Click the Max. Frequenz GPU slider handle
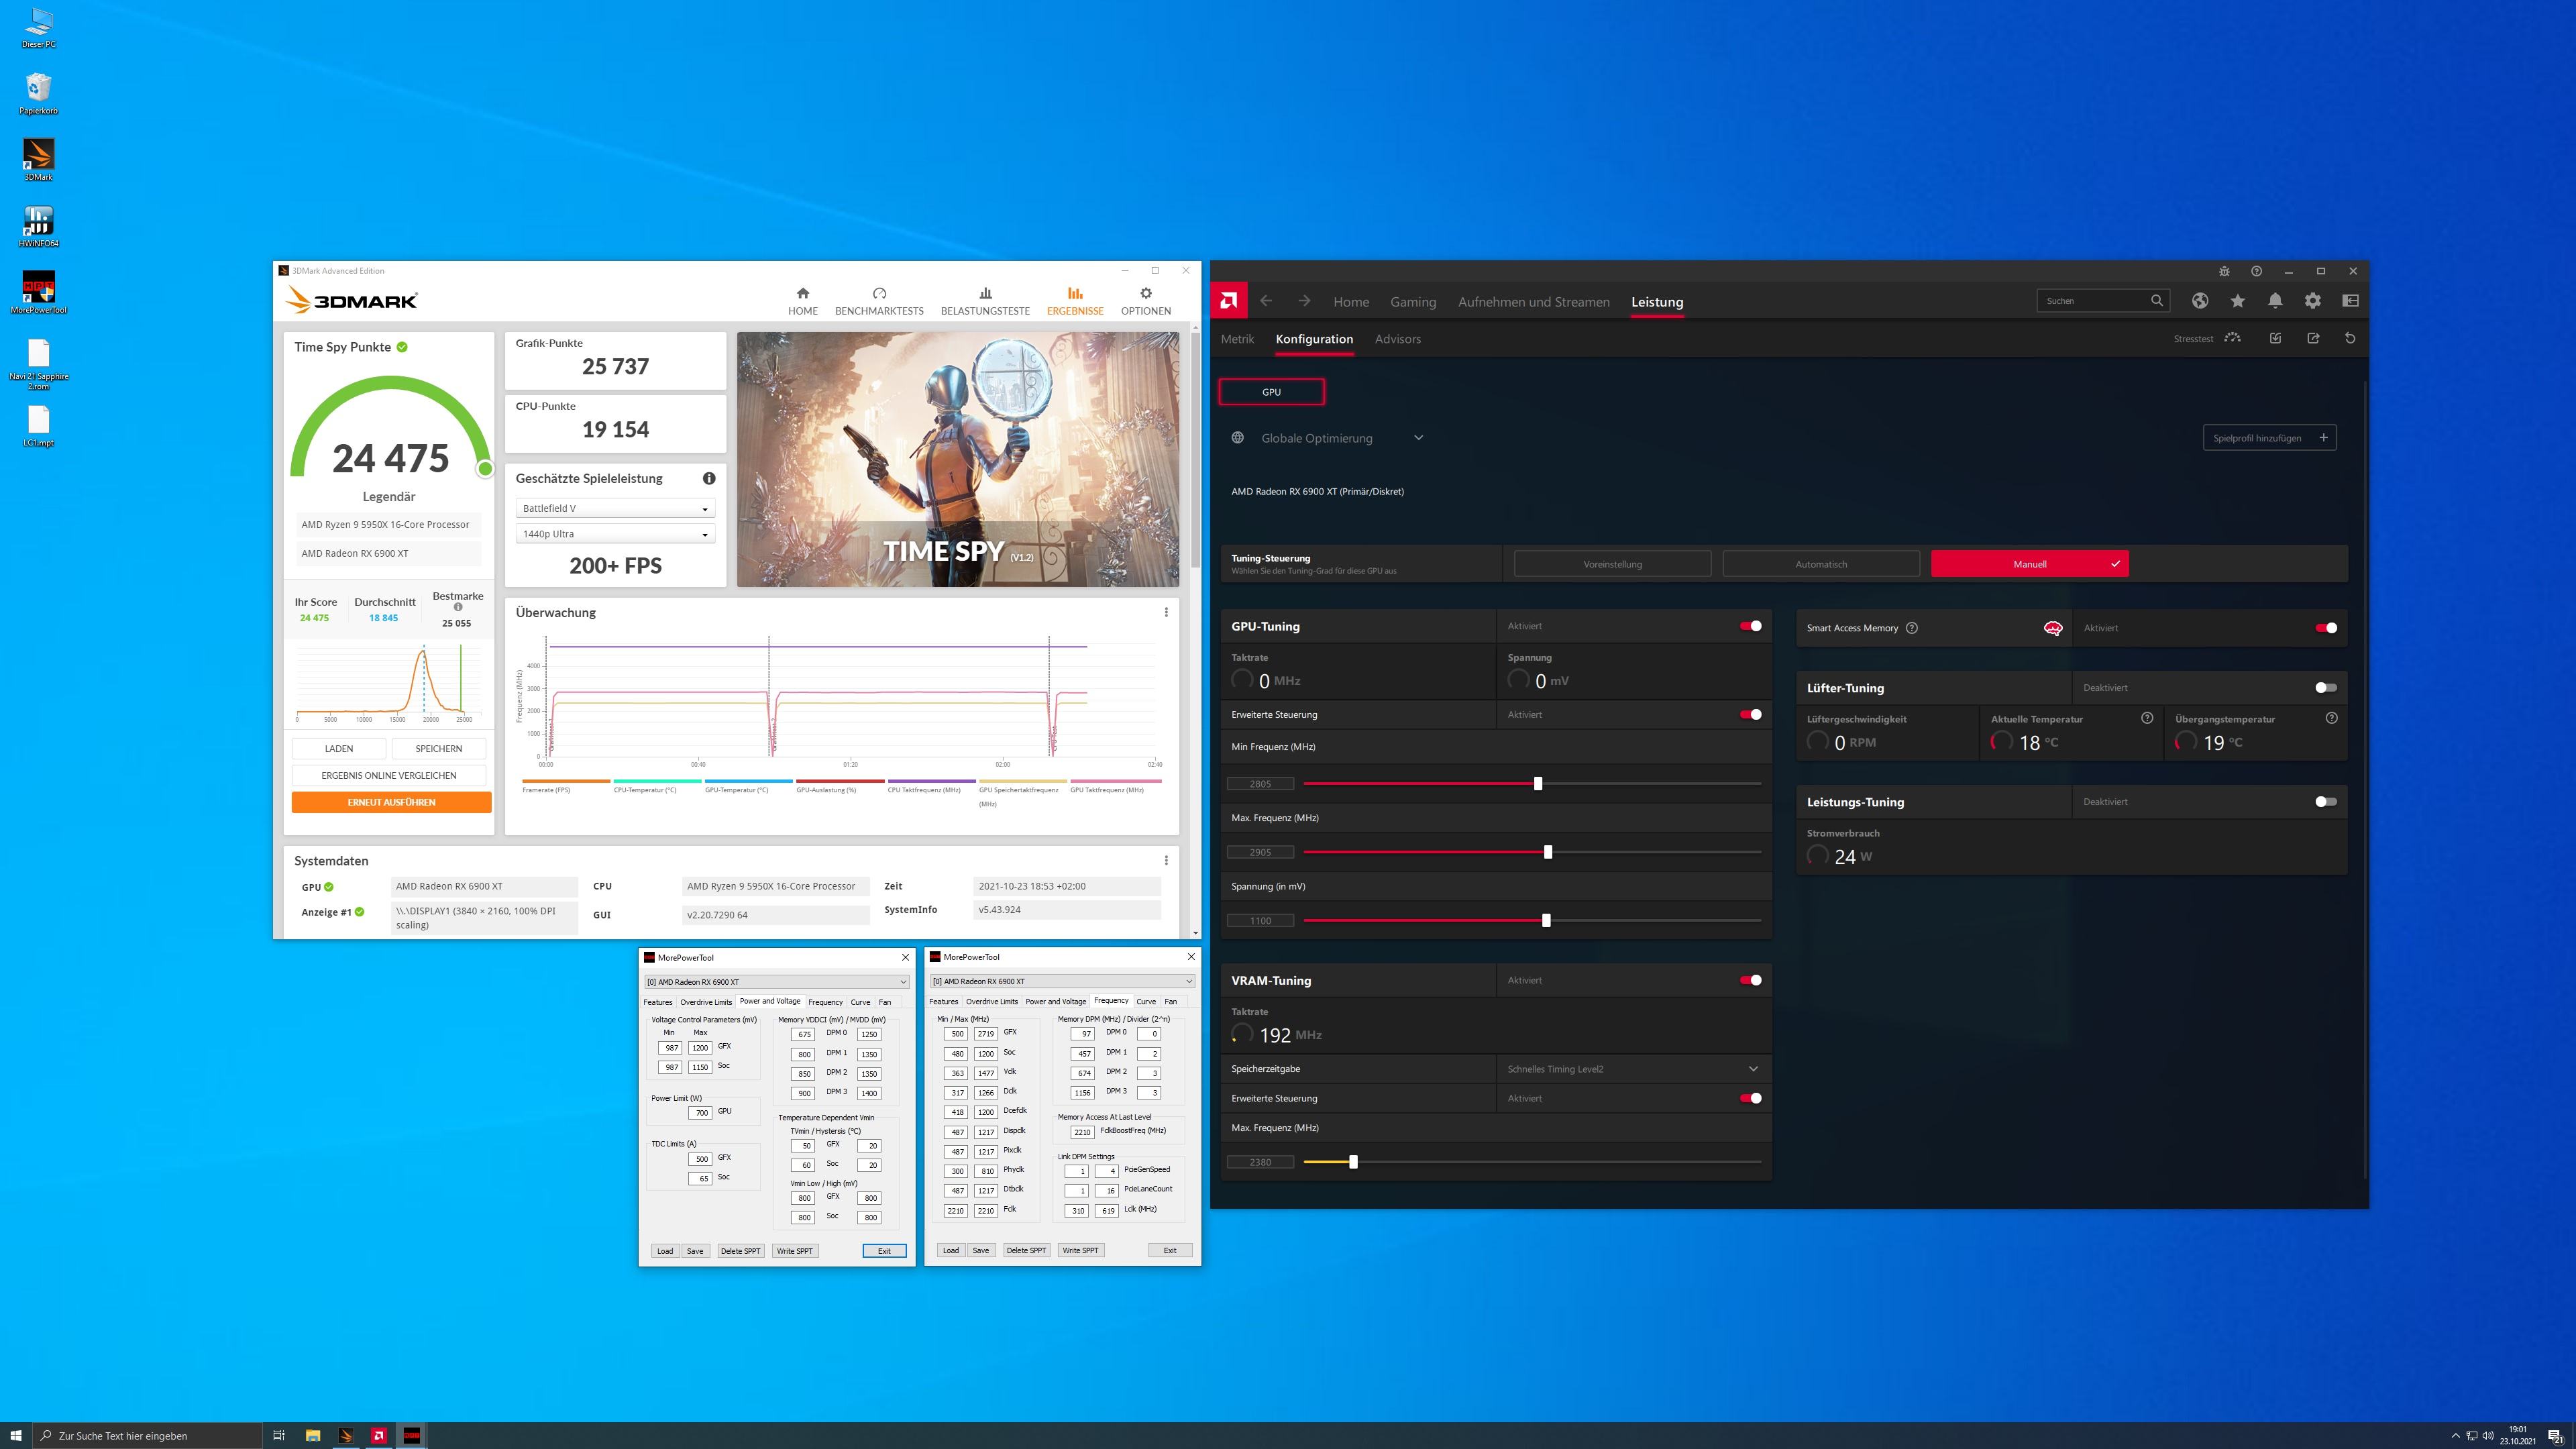The height and width of the screenshot is (1449, 2576). pos(1548,852)
